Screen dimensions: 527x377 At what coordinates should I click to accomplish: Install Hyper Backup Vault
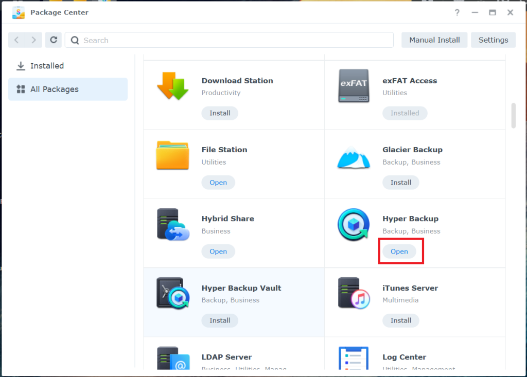click(220, 320)
